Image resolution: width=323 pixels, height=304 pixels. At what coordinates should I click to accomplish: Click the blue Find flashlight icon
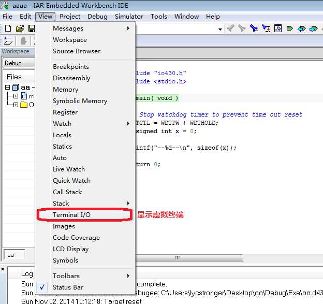click(x=254, y=28)
